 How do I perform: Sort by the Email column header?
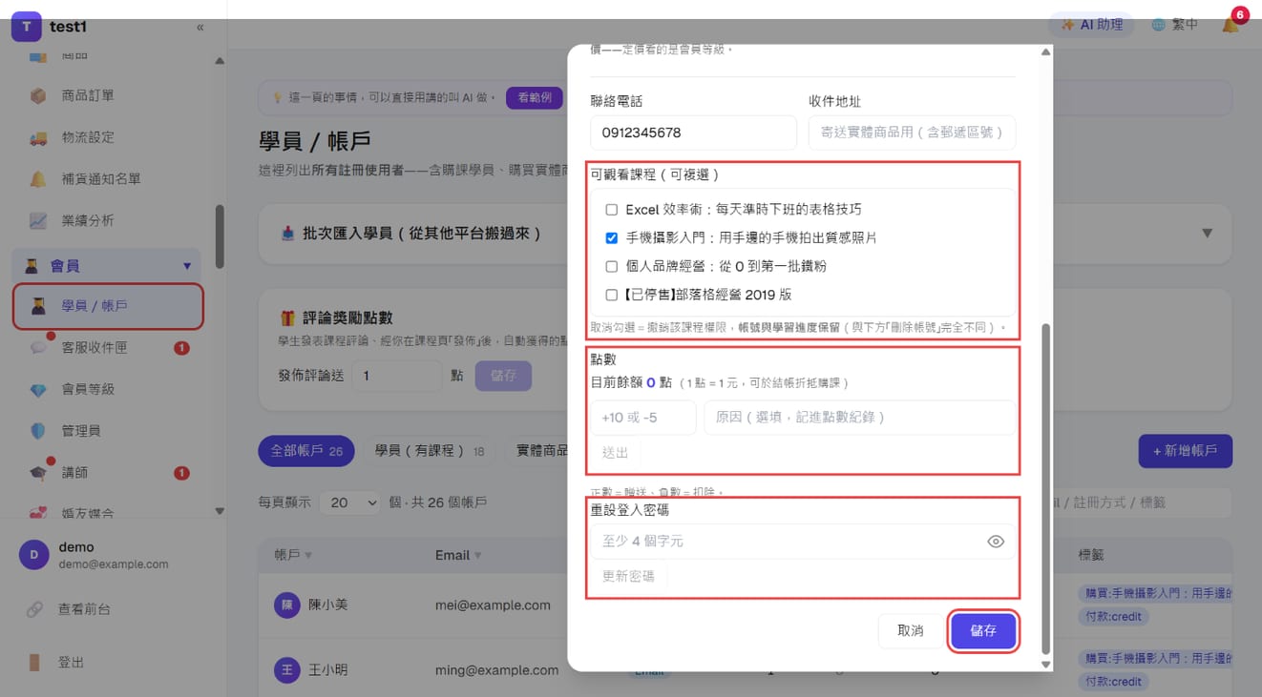click(458, 555)
